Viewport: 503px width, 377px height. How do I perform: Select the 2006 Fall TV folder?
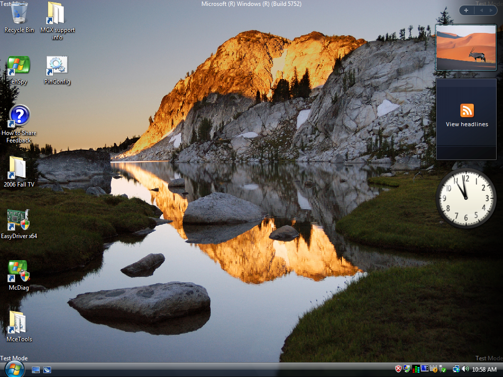click(x=19, y=168)
